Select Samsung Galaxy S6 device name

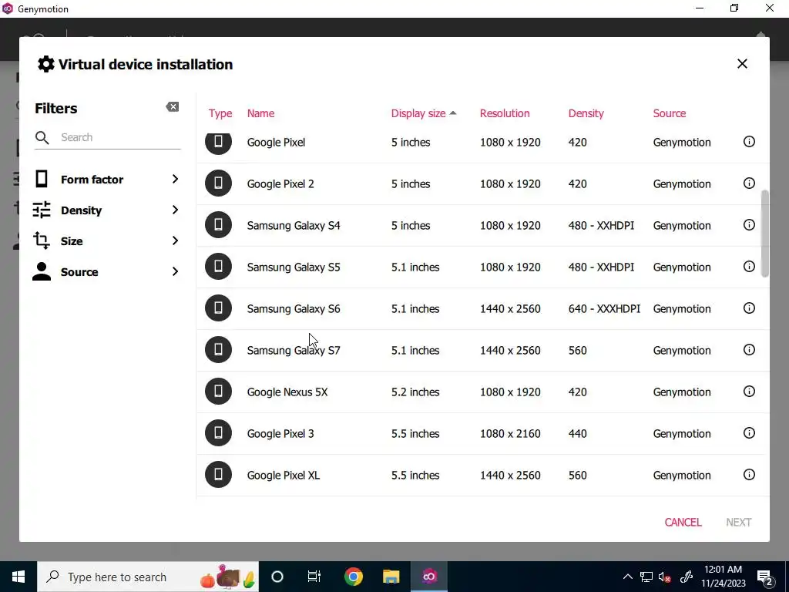tap(294, 308)
